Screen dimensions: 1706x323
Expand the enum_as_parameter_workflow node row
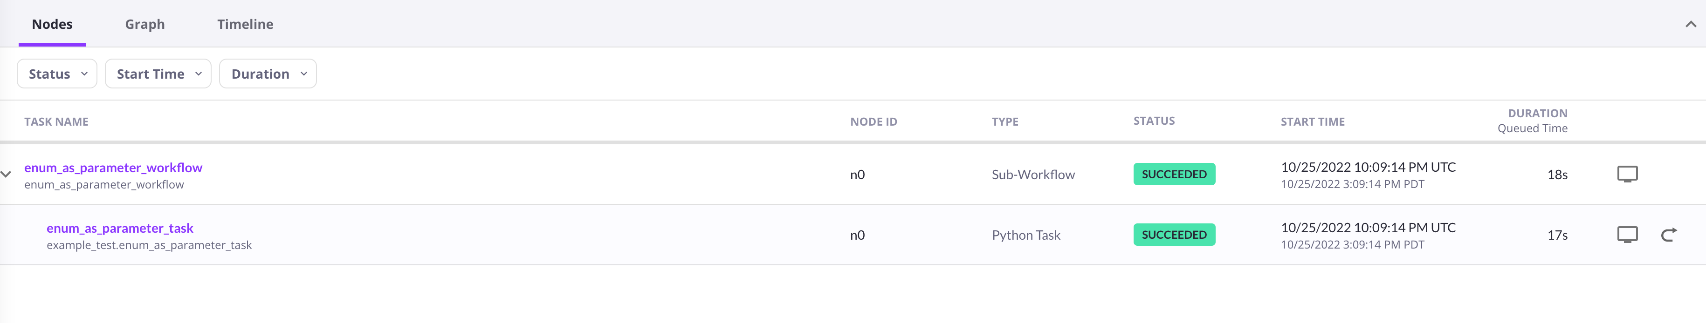(x=7, y=174)
